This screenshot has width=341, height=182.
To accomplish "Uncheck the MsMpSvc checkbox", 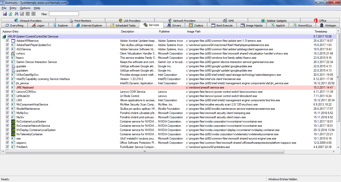I will point(7,113).
